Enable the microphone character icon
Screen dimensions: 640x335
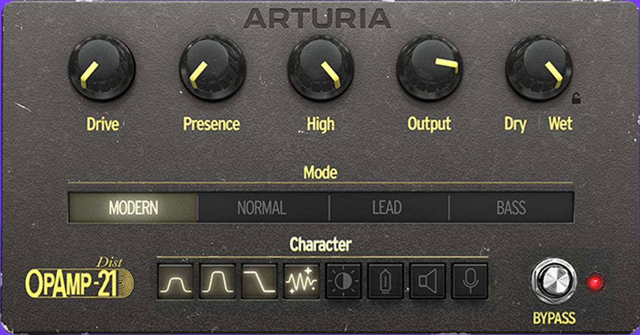(470, 281)
